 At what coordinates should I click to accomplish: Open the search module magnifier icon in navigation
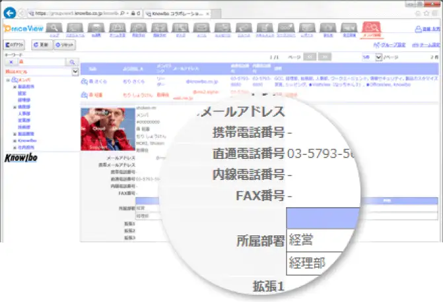pyautogui.click(x=54, y=28)
